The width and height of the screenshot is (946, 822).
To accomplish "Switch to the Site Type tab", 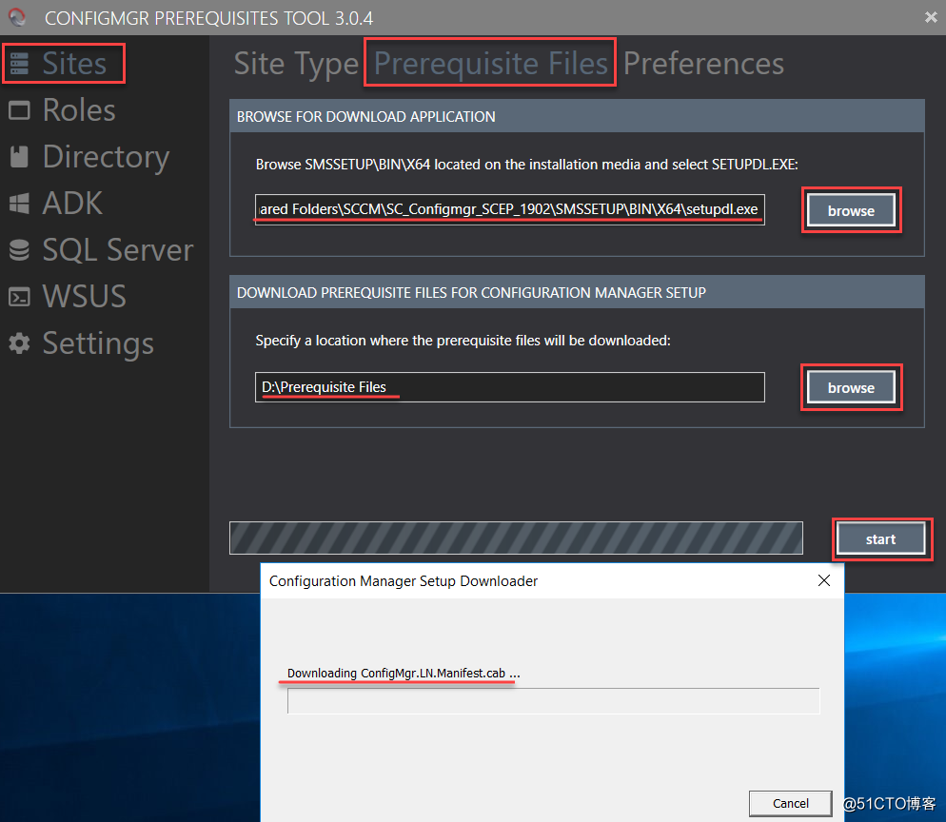I will pos(296,64).
